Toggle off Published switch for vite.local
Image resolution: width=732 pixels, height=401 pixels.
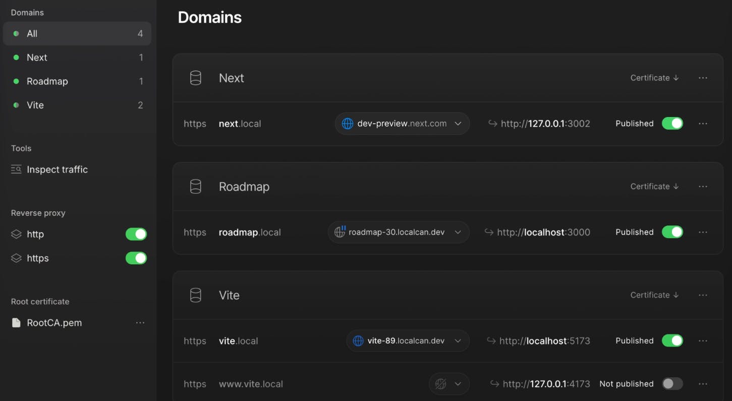click(x=672, y=341)
